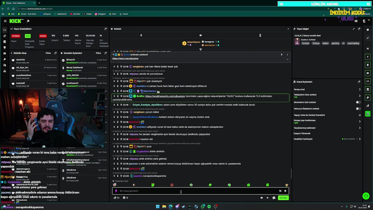Open the moderators icon in left sidebar

tap(4, 65)
